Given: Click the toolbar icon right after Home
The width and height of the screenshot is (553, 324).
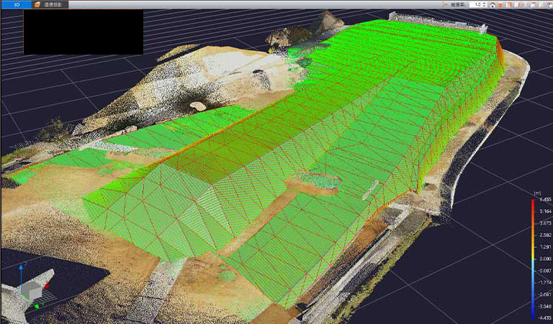Looking at the screenshot, I should [501, 4].
